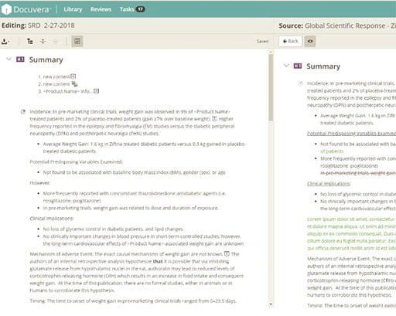396x316 pixels.
Task: Click the Tasks count badge 17
Action: coord(140,9)
